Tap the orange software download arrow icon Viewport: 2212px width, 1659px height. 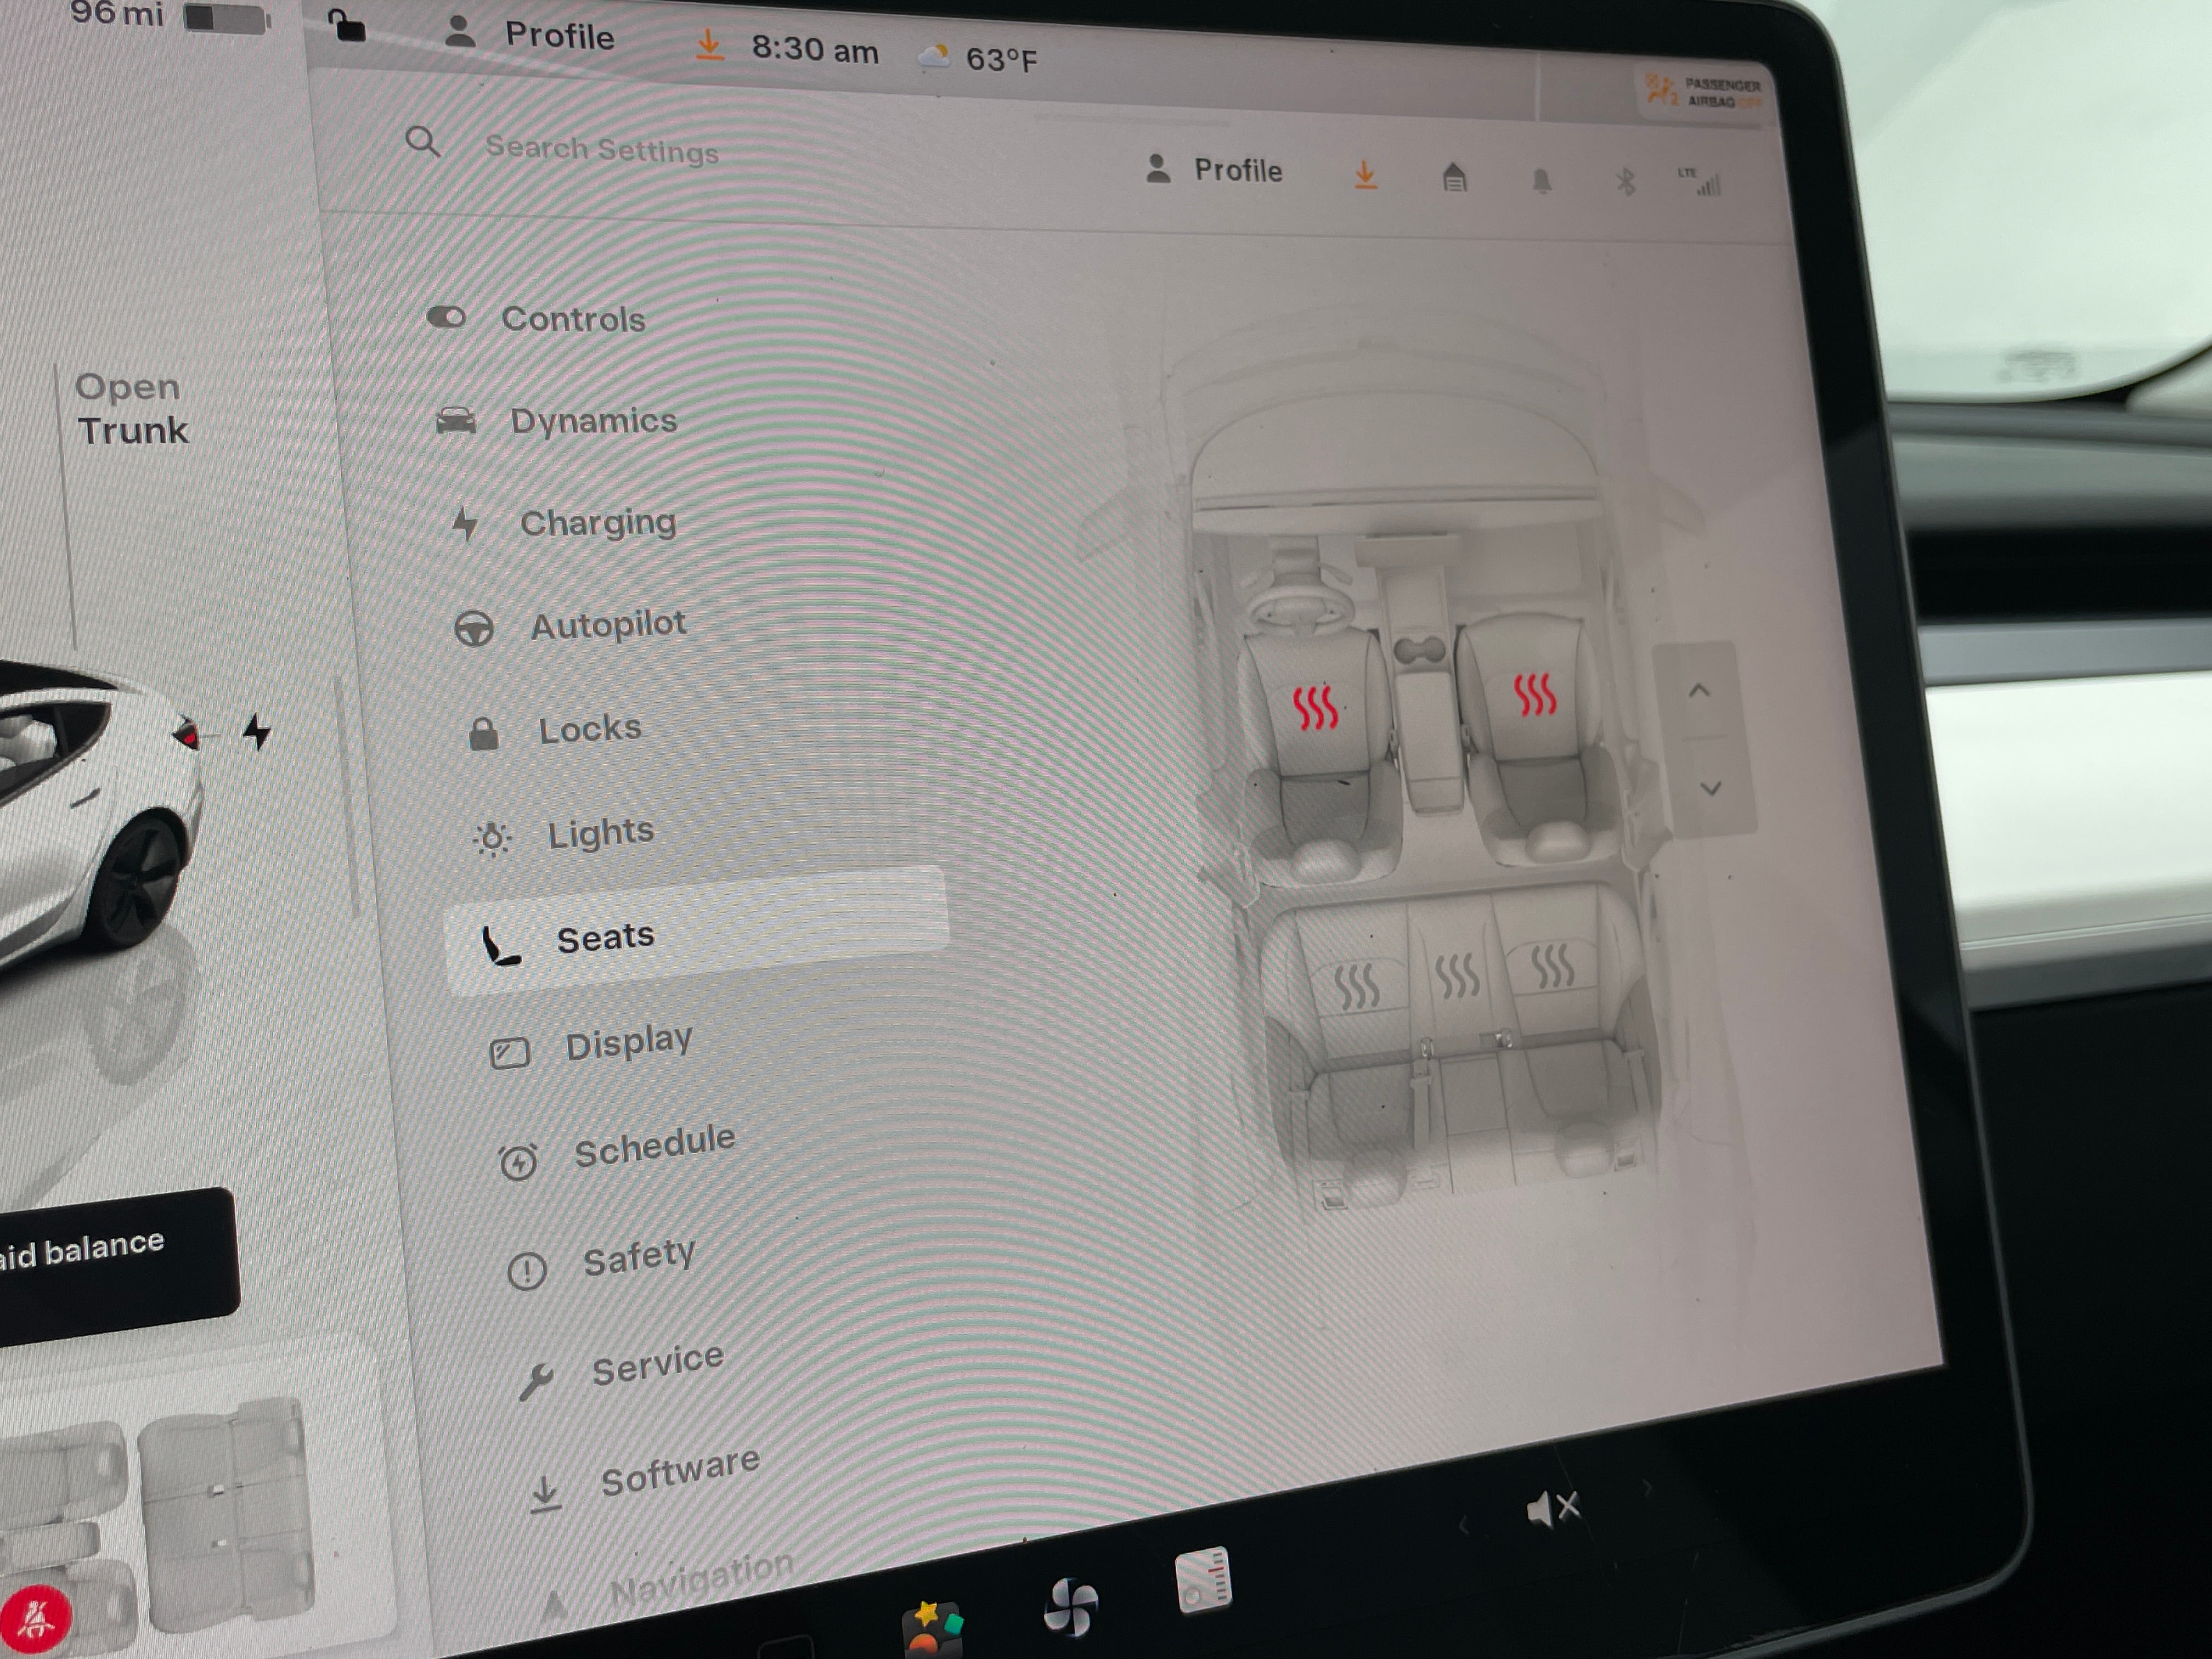coord(1365,175)
